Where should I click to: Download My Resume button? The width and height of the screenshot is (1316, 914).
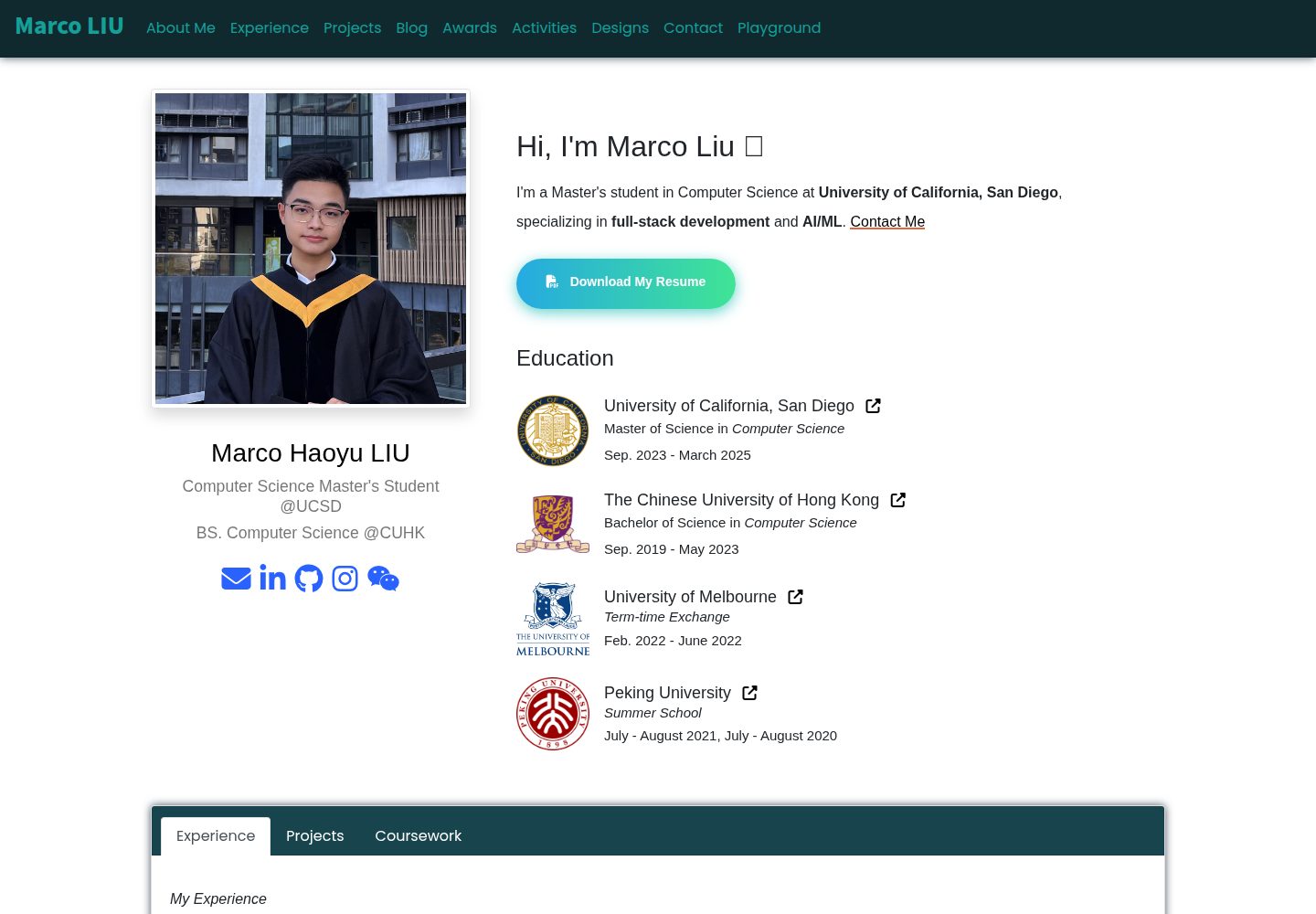pos(626,283)
